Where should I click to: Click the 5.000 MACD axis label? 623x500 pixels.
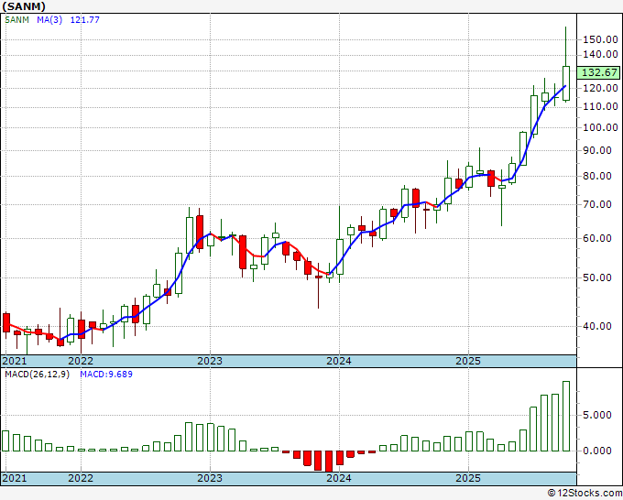tap(597, 416)
